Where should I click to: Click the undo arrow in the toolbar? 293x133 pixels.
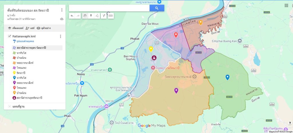[x=72, y=16]
